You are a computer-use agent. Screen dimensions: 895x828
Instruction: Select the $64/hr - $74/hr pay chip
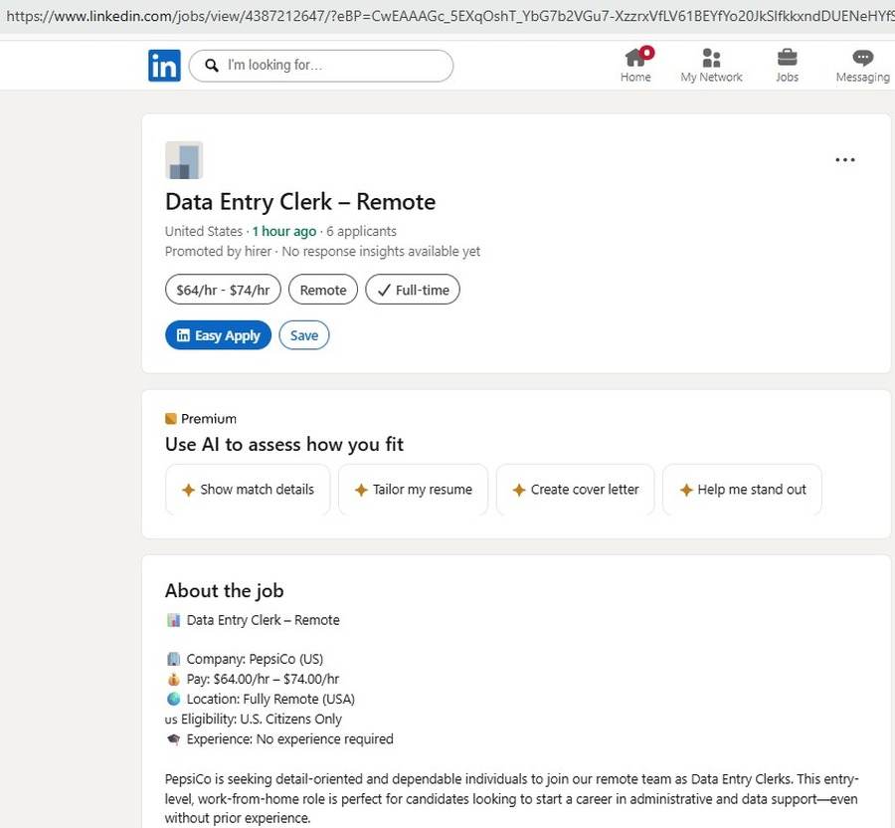223,290
